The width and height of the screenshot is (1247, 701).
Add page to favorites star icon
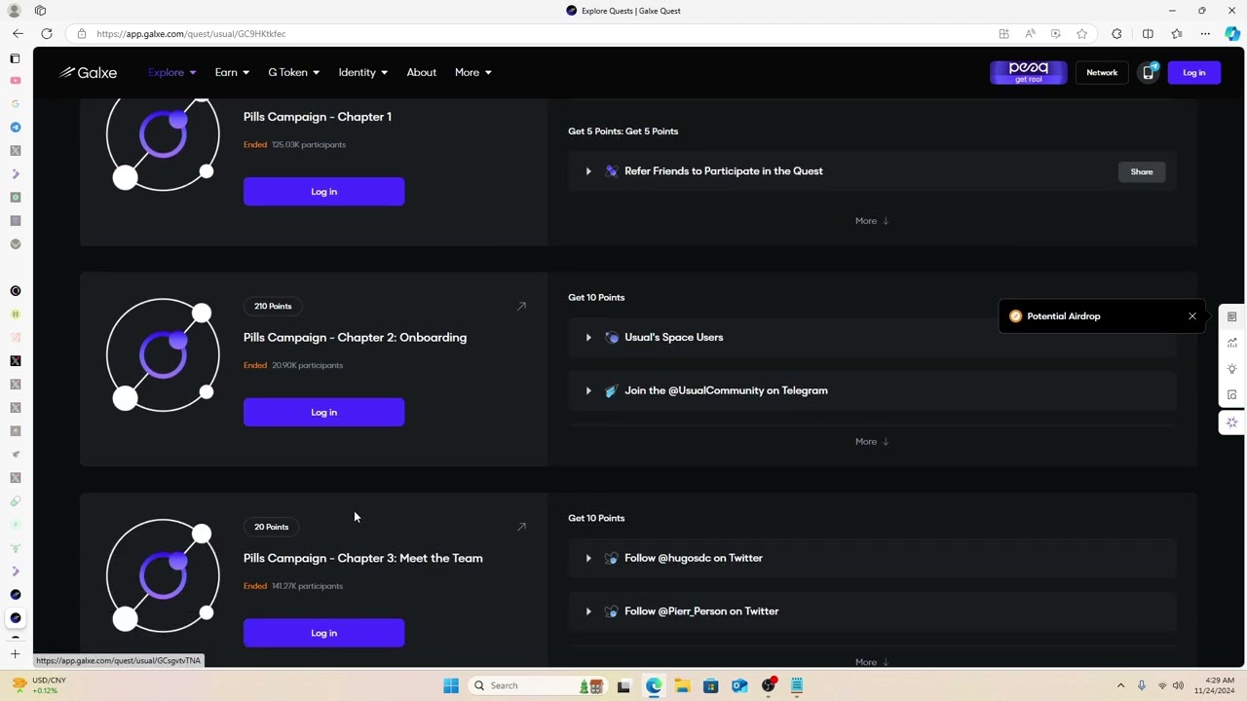(x=1081, y=34)
